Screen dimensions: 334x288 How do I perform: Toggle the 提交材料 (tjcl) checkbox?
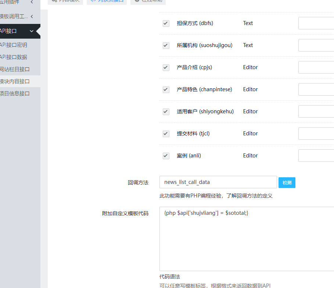coord(166,134)
